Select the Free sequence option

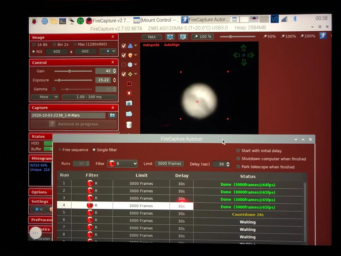(60, 150)
